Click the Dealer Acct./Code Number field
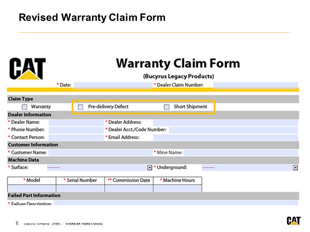This screenshot has width=310, height=232. (233, 130)
